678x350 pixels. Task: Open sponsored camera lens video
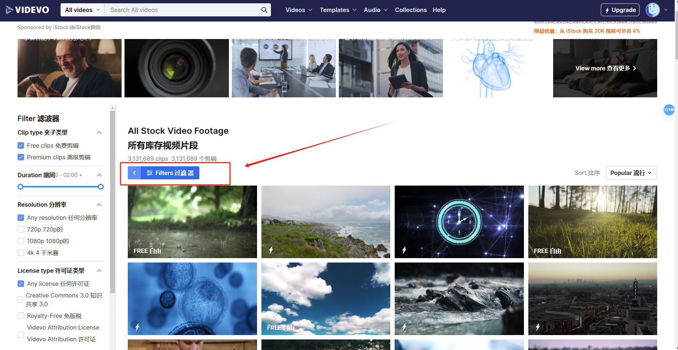click(177, 68)
